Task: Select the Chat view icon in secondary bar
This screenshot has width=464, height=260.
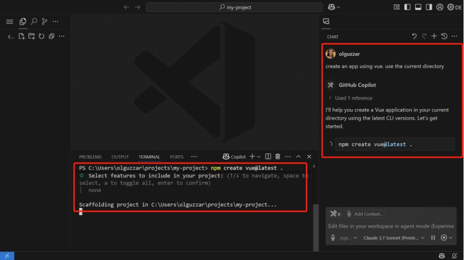Action: coord(326,21)
